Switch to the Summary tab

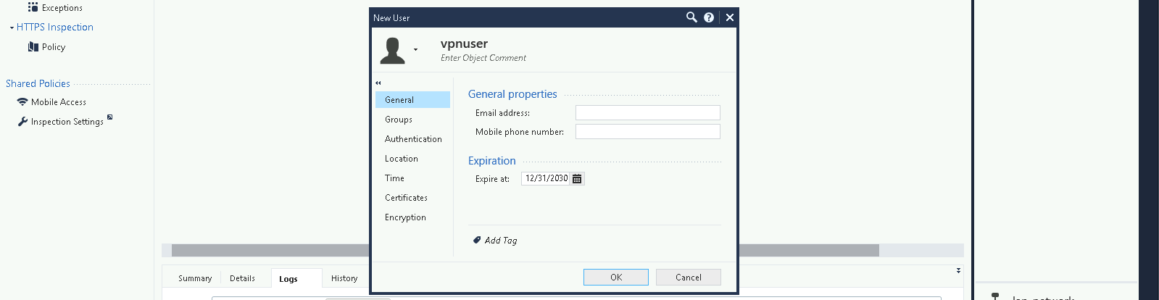[195, 278]
